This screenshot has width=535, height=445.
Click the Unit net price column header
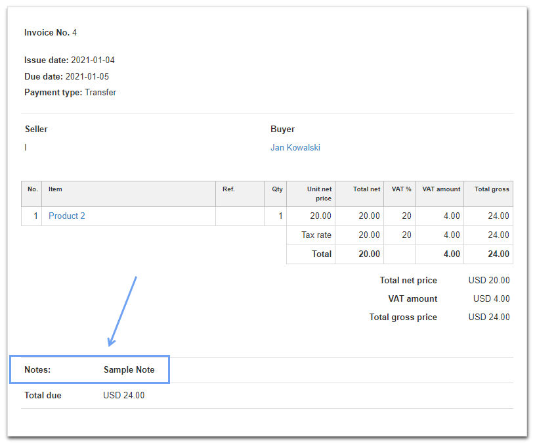point(319,194)
